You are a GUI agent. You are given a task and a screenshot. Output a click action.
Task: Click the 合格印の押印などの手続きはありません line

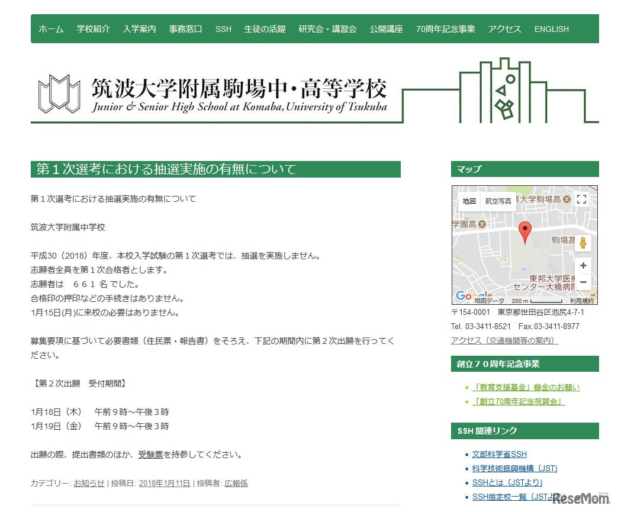coord(108,298)
